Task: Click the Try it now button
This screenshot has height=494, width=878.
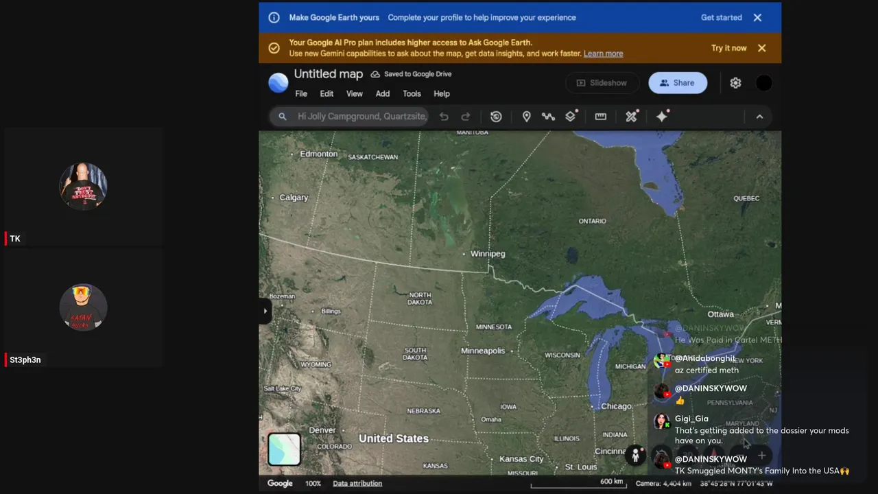Action: tap(729, 48)
